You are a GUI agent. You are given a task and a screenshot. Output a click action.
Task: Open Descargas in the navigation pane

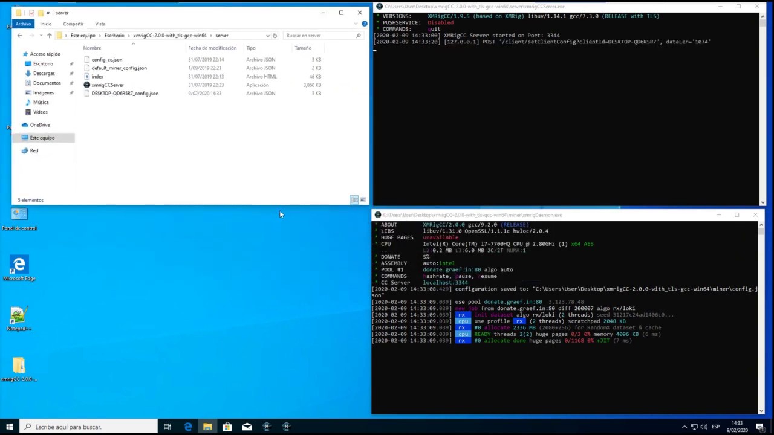(44, 73)
